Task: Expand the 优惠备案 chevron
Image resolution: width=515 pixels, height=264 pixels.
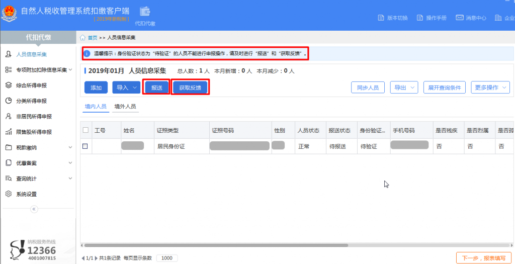Action: coord(70,163)
